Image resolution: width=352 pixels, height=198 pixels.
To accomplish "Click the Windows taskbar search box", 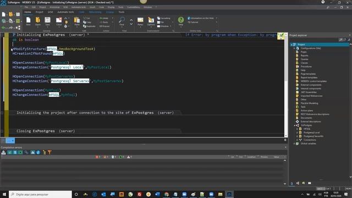I will (40, 194).
